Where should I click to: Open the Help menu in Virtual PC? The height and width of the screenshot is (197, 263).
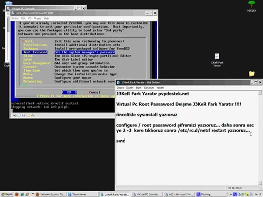46,18
